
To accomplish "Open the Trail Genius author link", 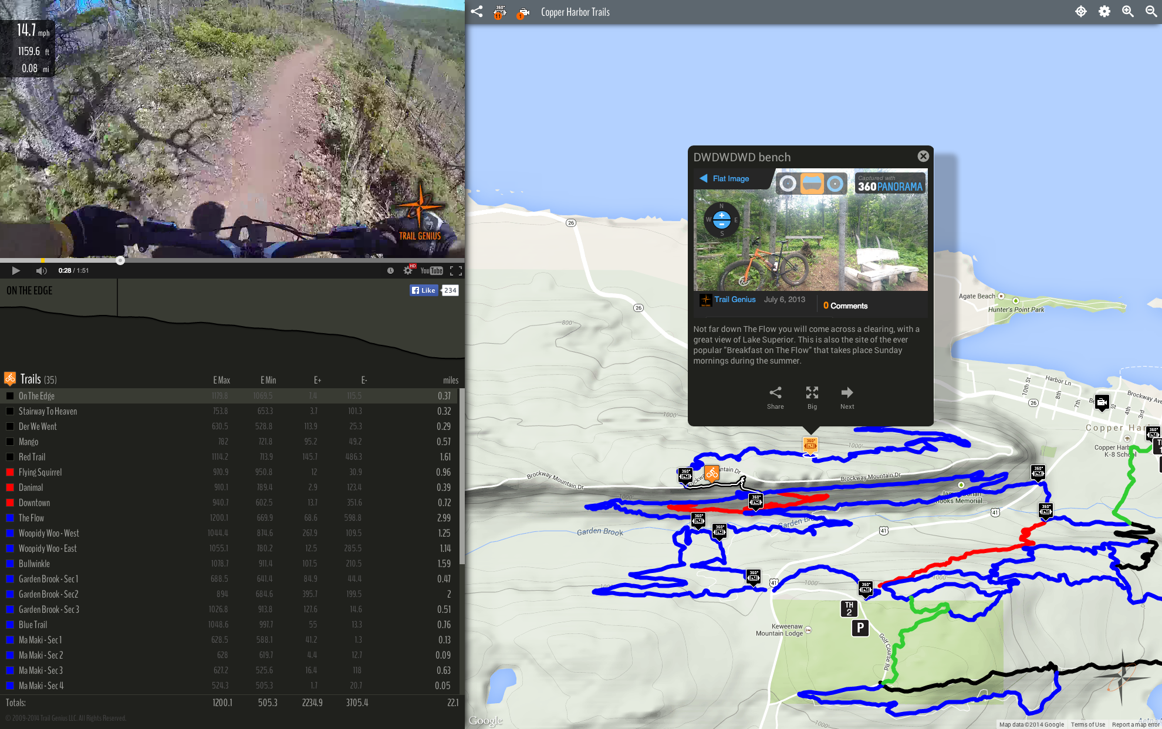I will 735,299.
